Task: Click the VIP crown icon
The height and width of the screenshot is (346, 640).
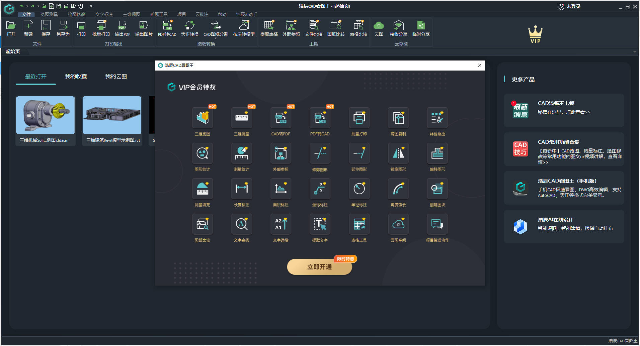Action: point(535,34)
